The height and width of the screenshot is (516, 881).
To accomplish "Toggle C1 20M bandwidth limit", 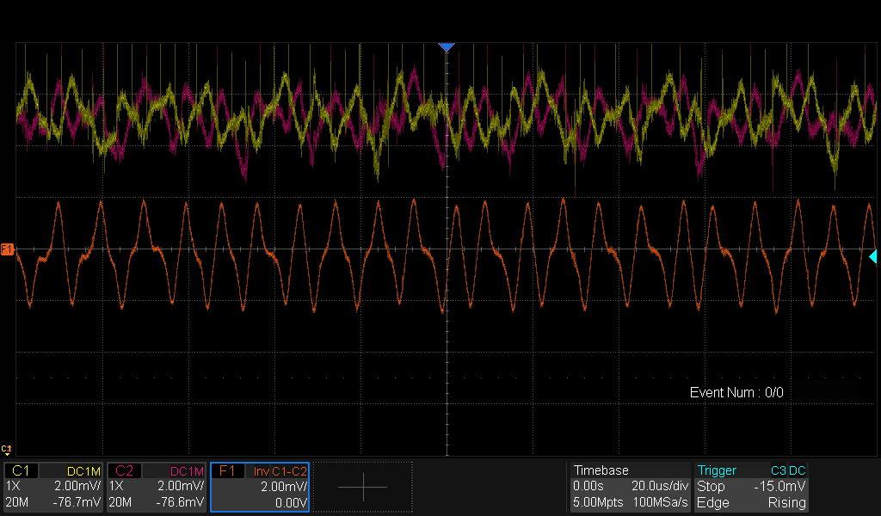I will point(17,502).
